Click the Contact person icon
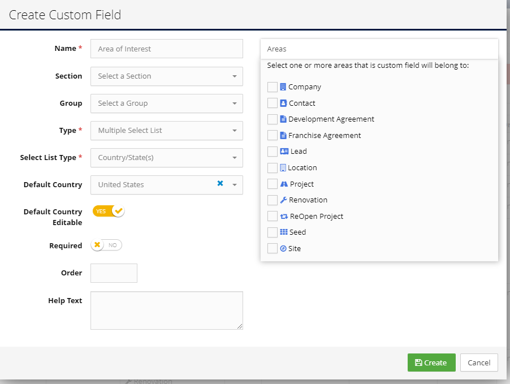Viewport: 510px width, 384px height. [283, 103]
